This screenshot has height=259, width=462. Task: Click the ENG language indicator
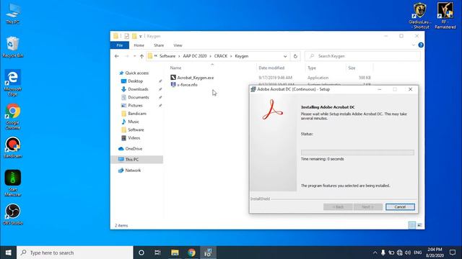point(417,253)
